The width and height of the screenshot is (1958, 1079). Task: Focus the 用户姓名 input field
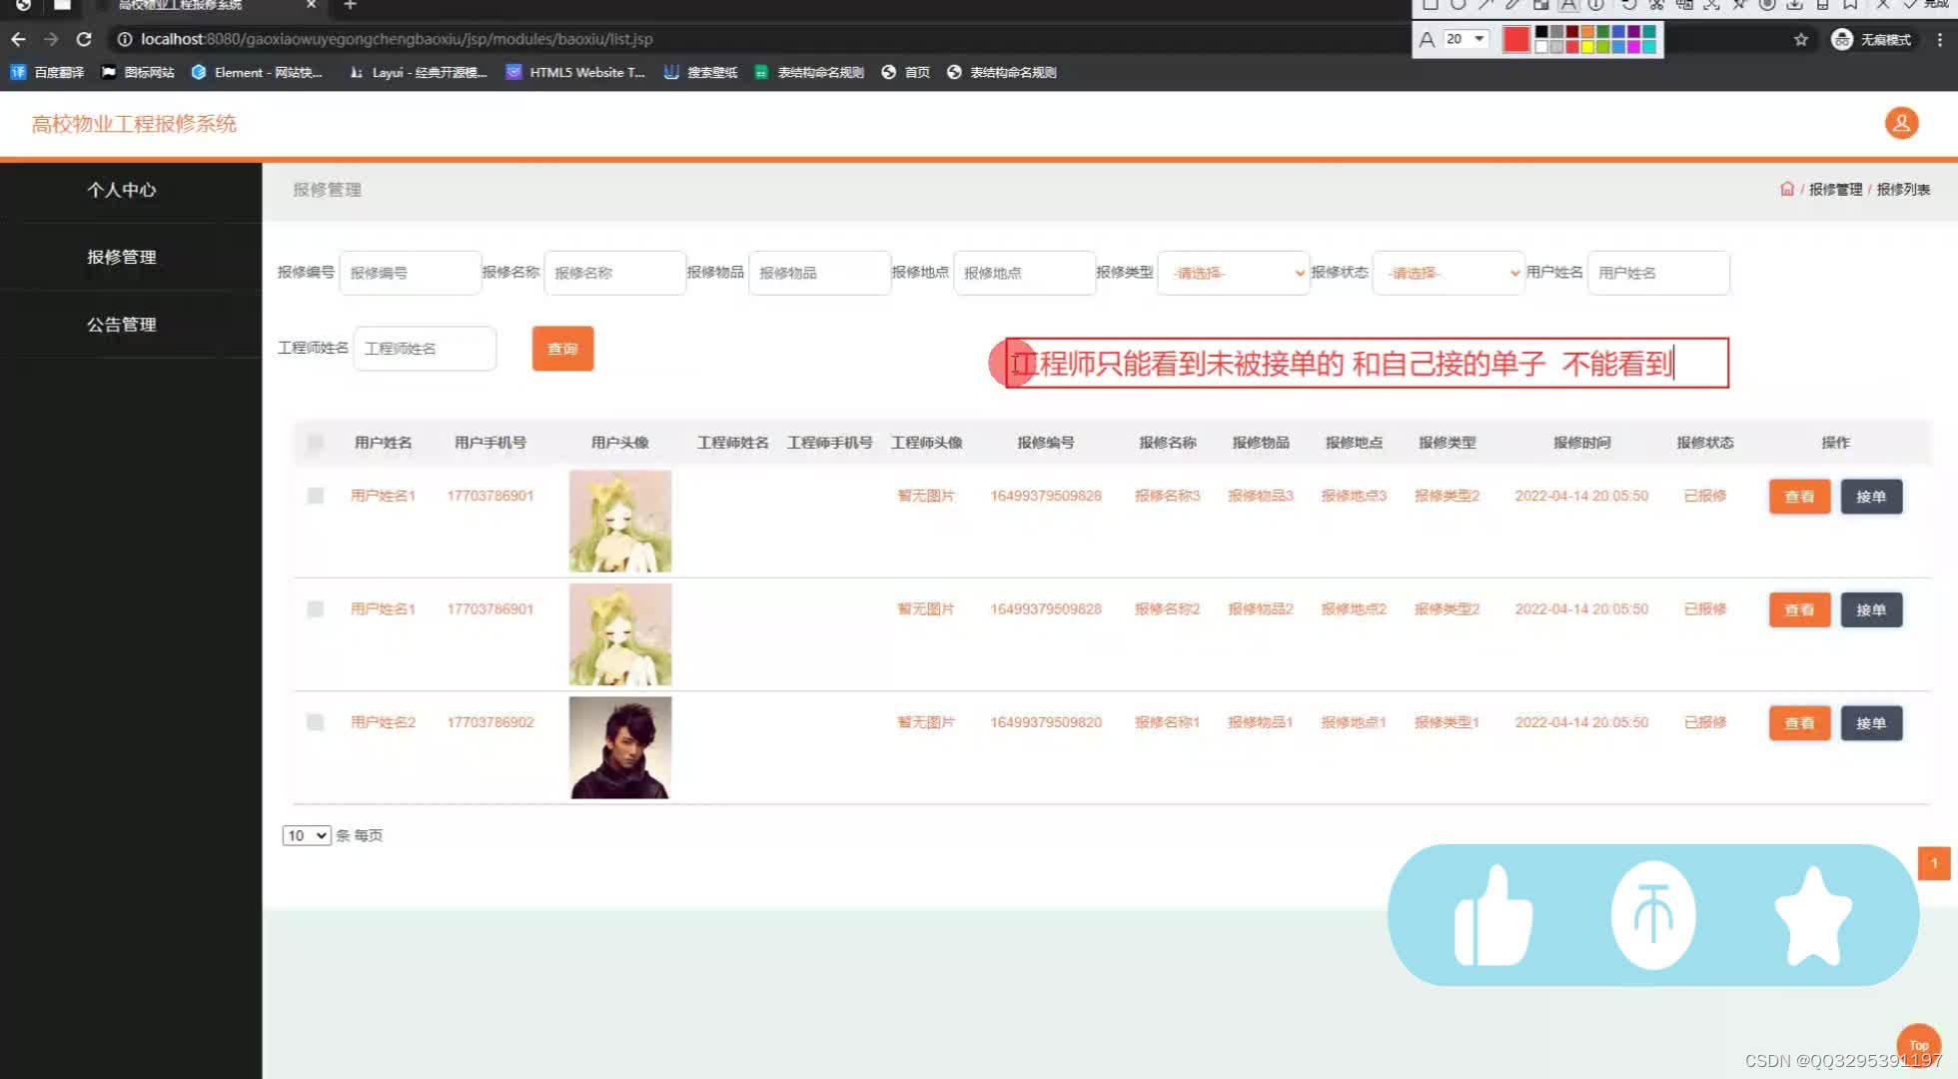pos(1658,273)
